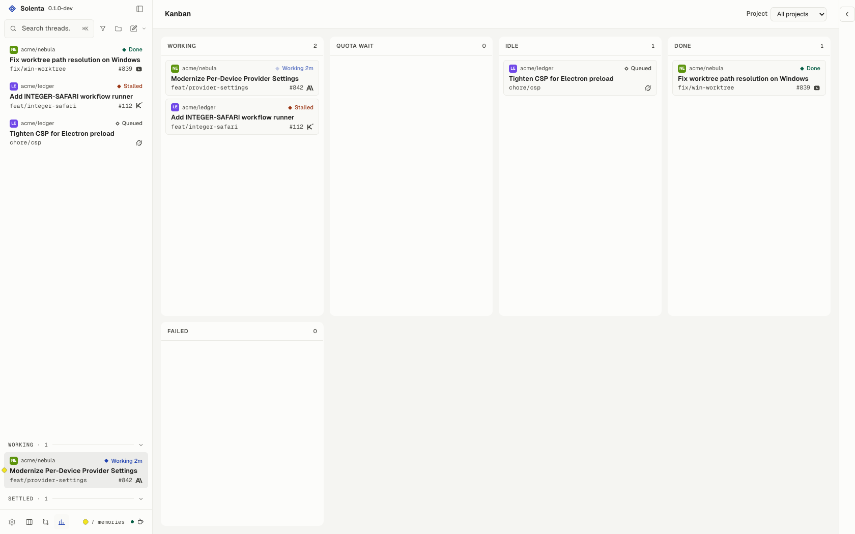The height and width of the screenshot is (534, 855).
Task: Click OpenAI icon on IDLE Tighten CSP card
Action: [648, 88]
